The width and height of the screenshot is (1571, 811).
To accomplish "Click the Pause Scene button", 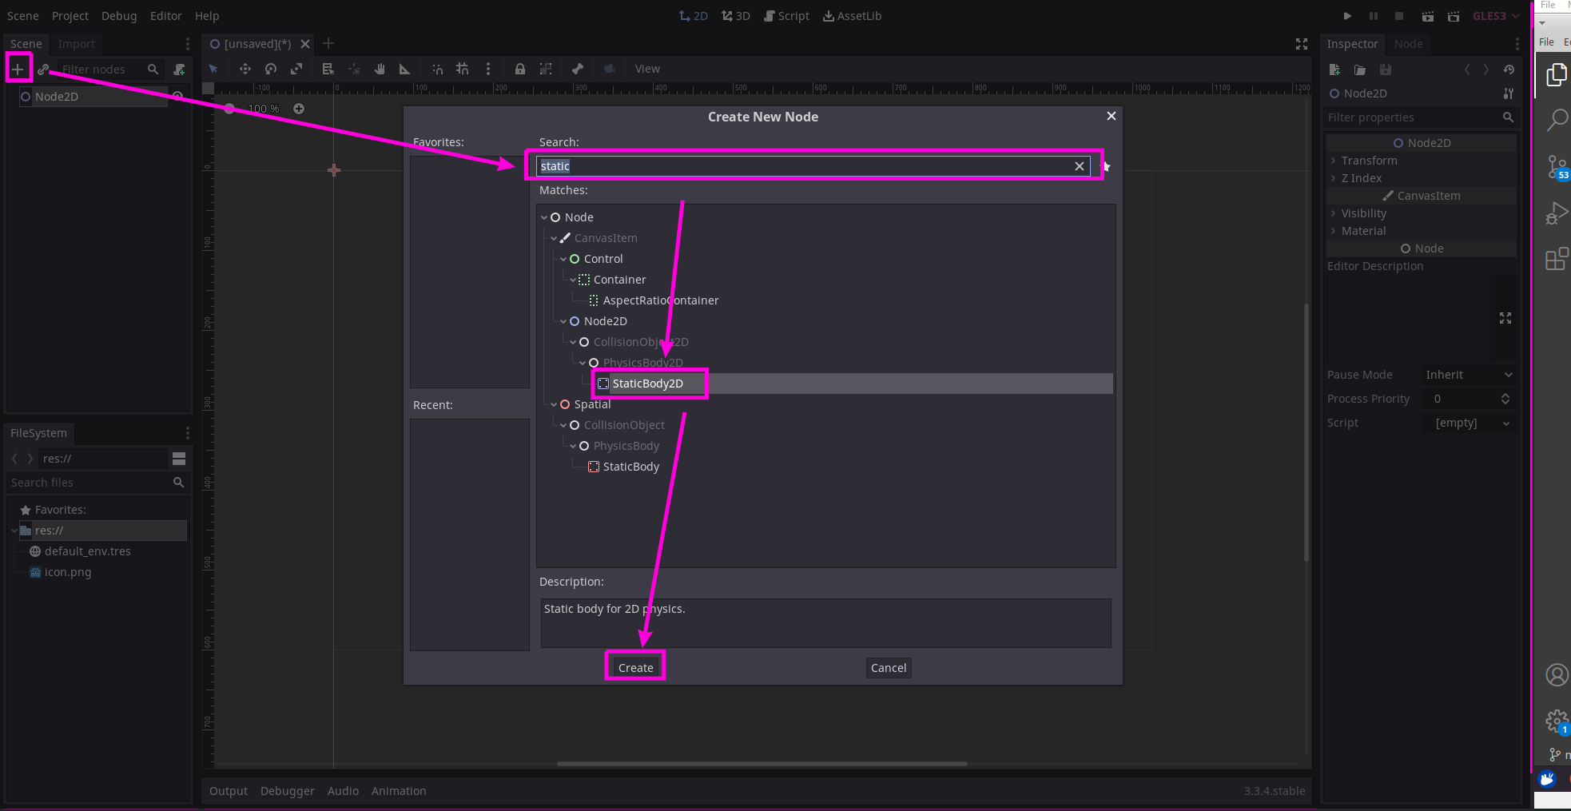I will pyautogui.click(x=1374, y=16).
